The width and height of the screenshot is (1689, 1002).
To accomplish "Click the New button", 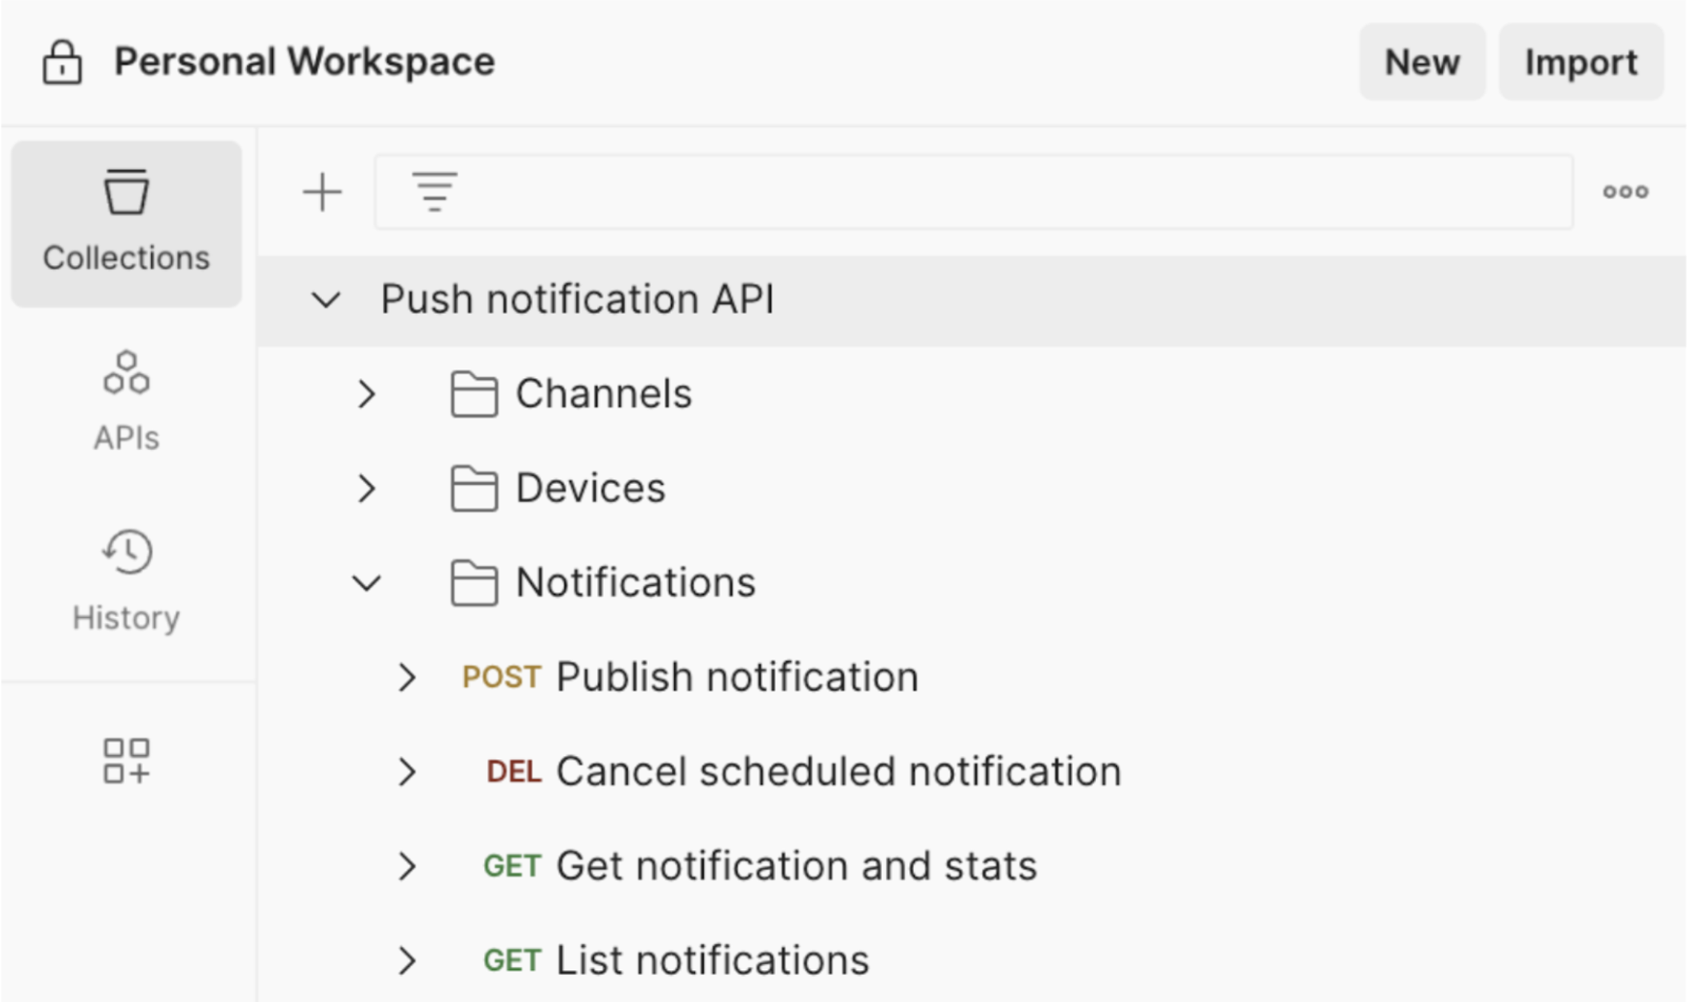I will click(x=1422, y=62).
